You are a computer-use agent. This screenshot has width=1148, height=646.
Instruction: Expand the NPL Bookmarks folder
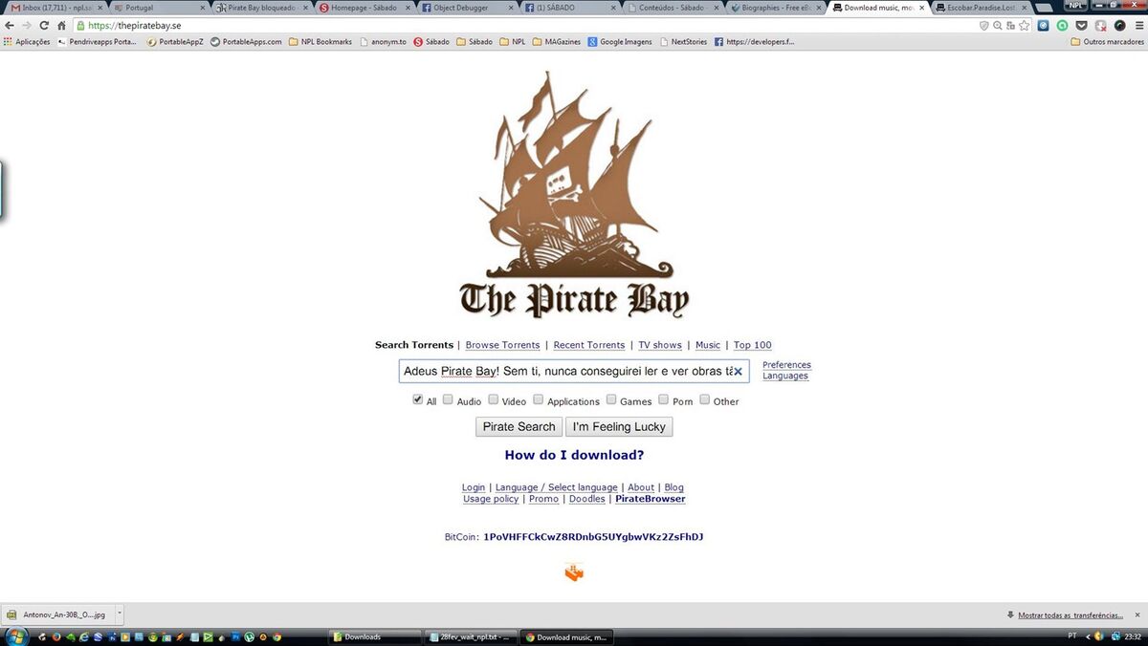320,42
